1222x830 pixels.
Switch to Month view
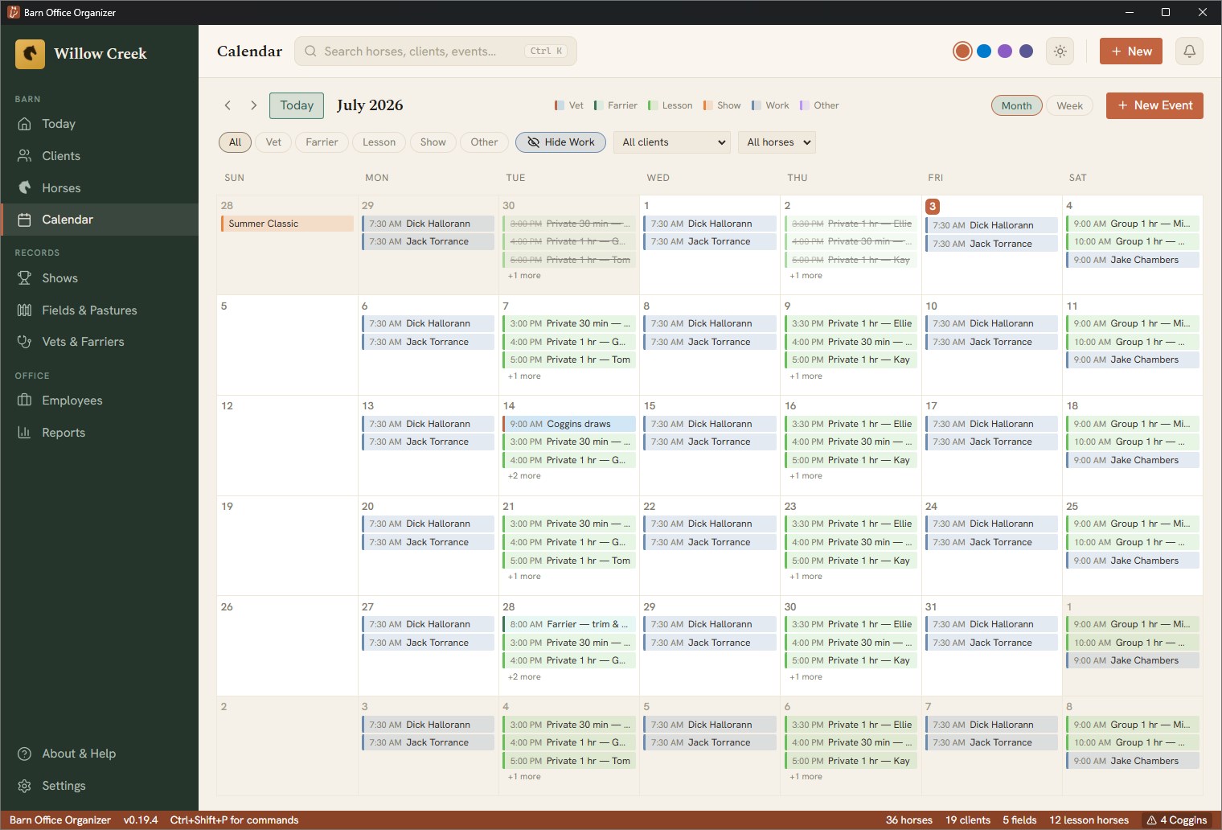point(1016,105)
